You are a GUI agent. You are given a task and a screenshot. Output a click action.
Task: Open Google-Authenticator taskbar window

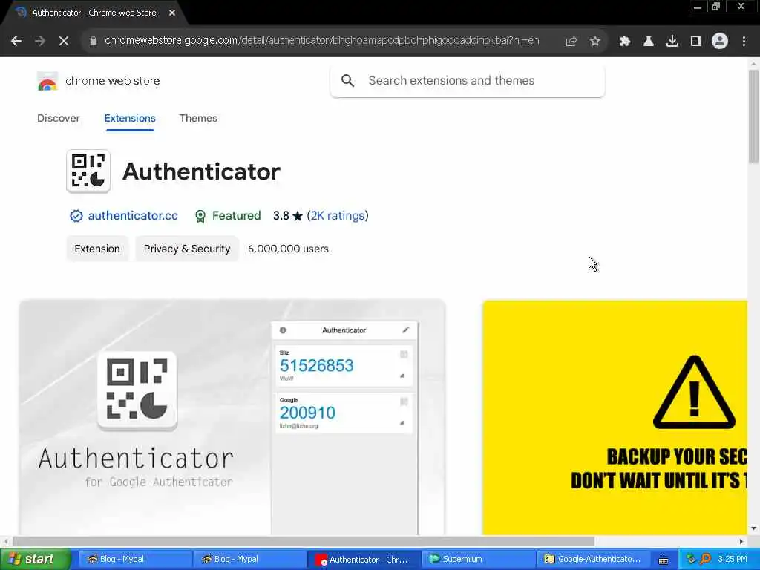[592, 559]
